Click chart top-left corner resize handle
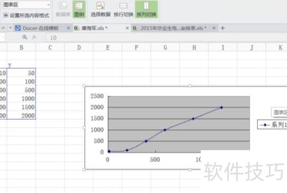287x193 pixels. point(84,86)
